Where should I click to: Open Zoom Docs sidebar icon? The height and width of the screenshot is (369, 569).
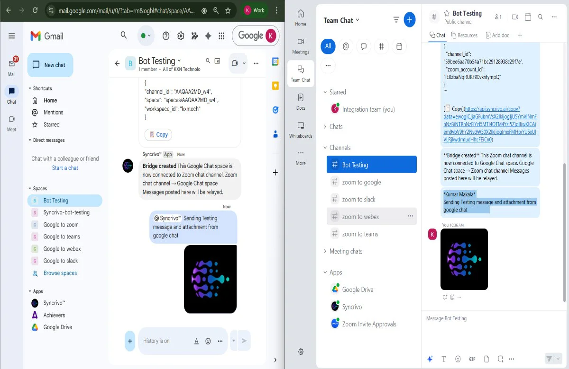click(301, 102)
